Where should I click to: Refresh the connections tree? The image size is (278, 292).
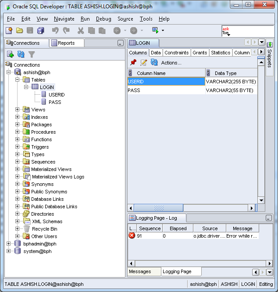[x=21, y=54]
